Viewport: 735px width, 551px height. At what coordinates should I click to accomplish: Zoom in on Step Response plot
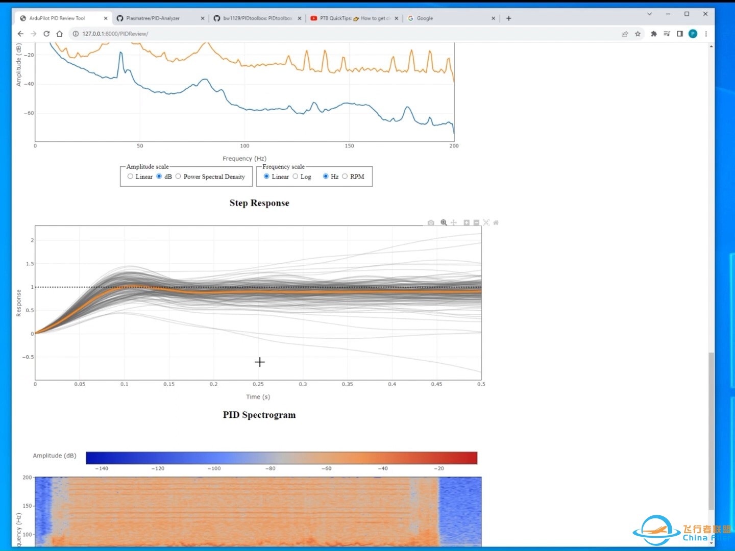(x=467, y=223)
